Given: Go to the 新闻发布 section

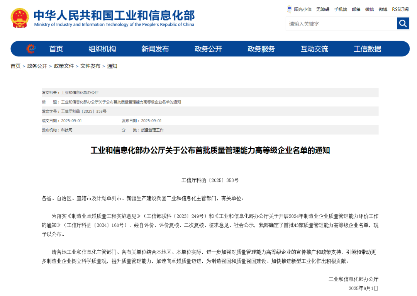Looking at the screenshot, I should pyautogui.click(x=155, y=49).
